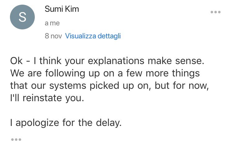Click the line starting "that our systems"
Image resolution: width=233 pixels, height=147 pixels.
110,86
